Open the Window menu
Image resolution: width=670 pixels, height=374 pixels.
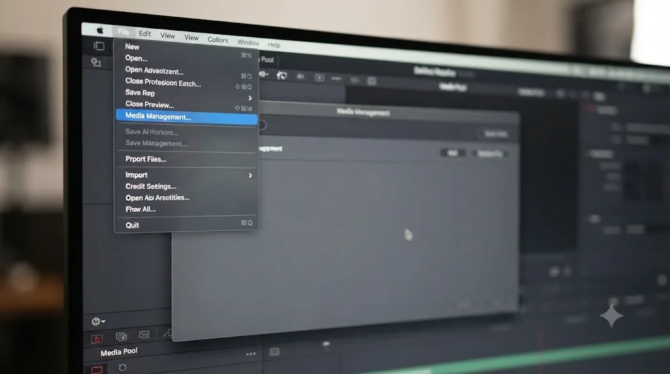248,42
